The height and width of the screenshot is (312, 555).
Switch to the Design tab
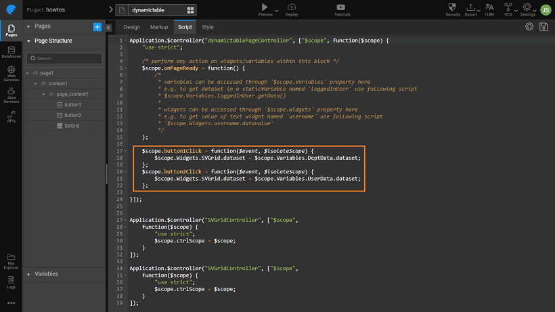pos(131,27)
